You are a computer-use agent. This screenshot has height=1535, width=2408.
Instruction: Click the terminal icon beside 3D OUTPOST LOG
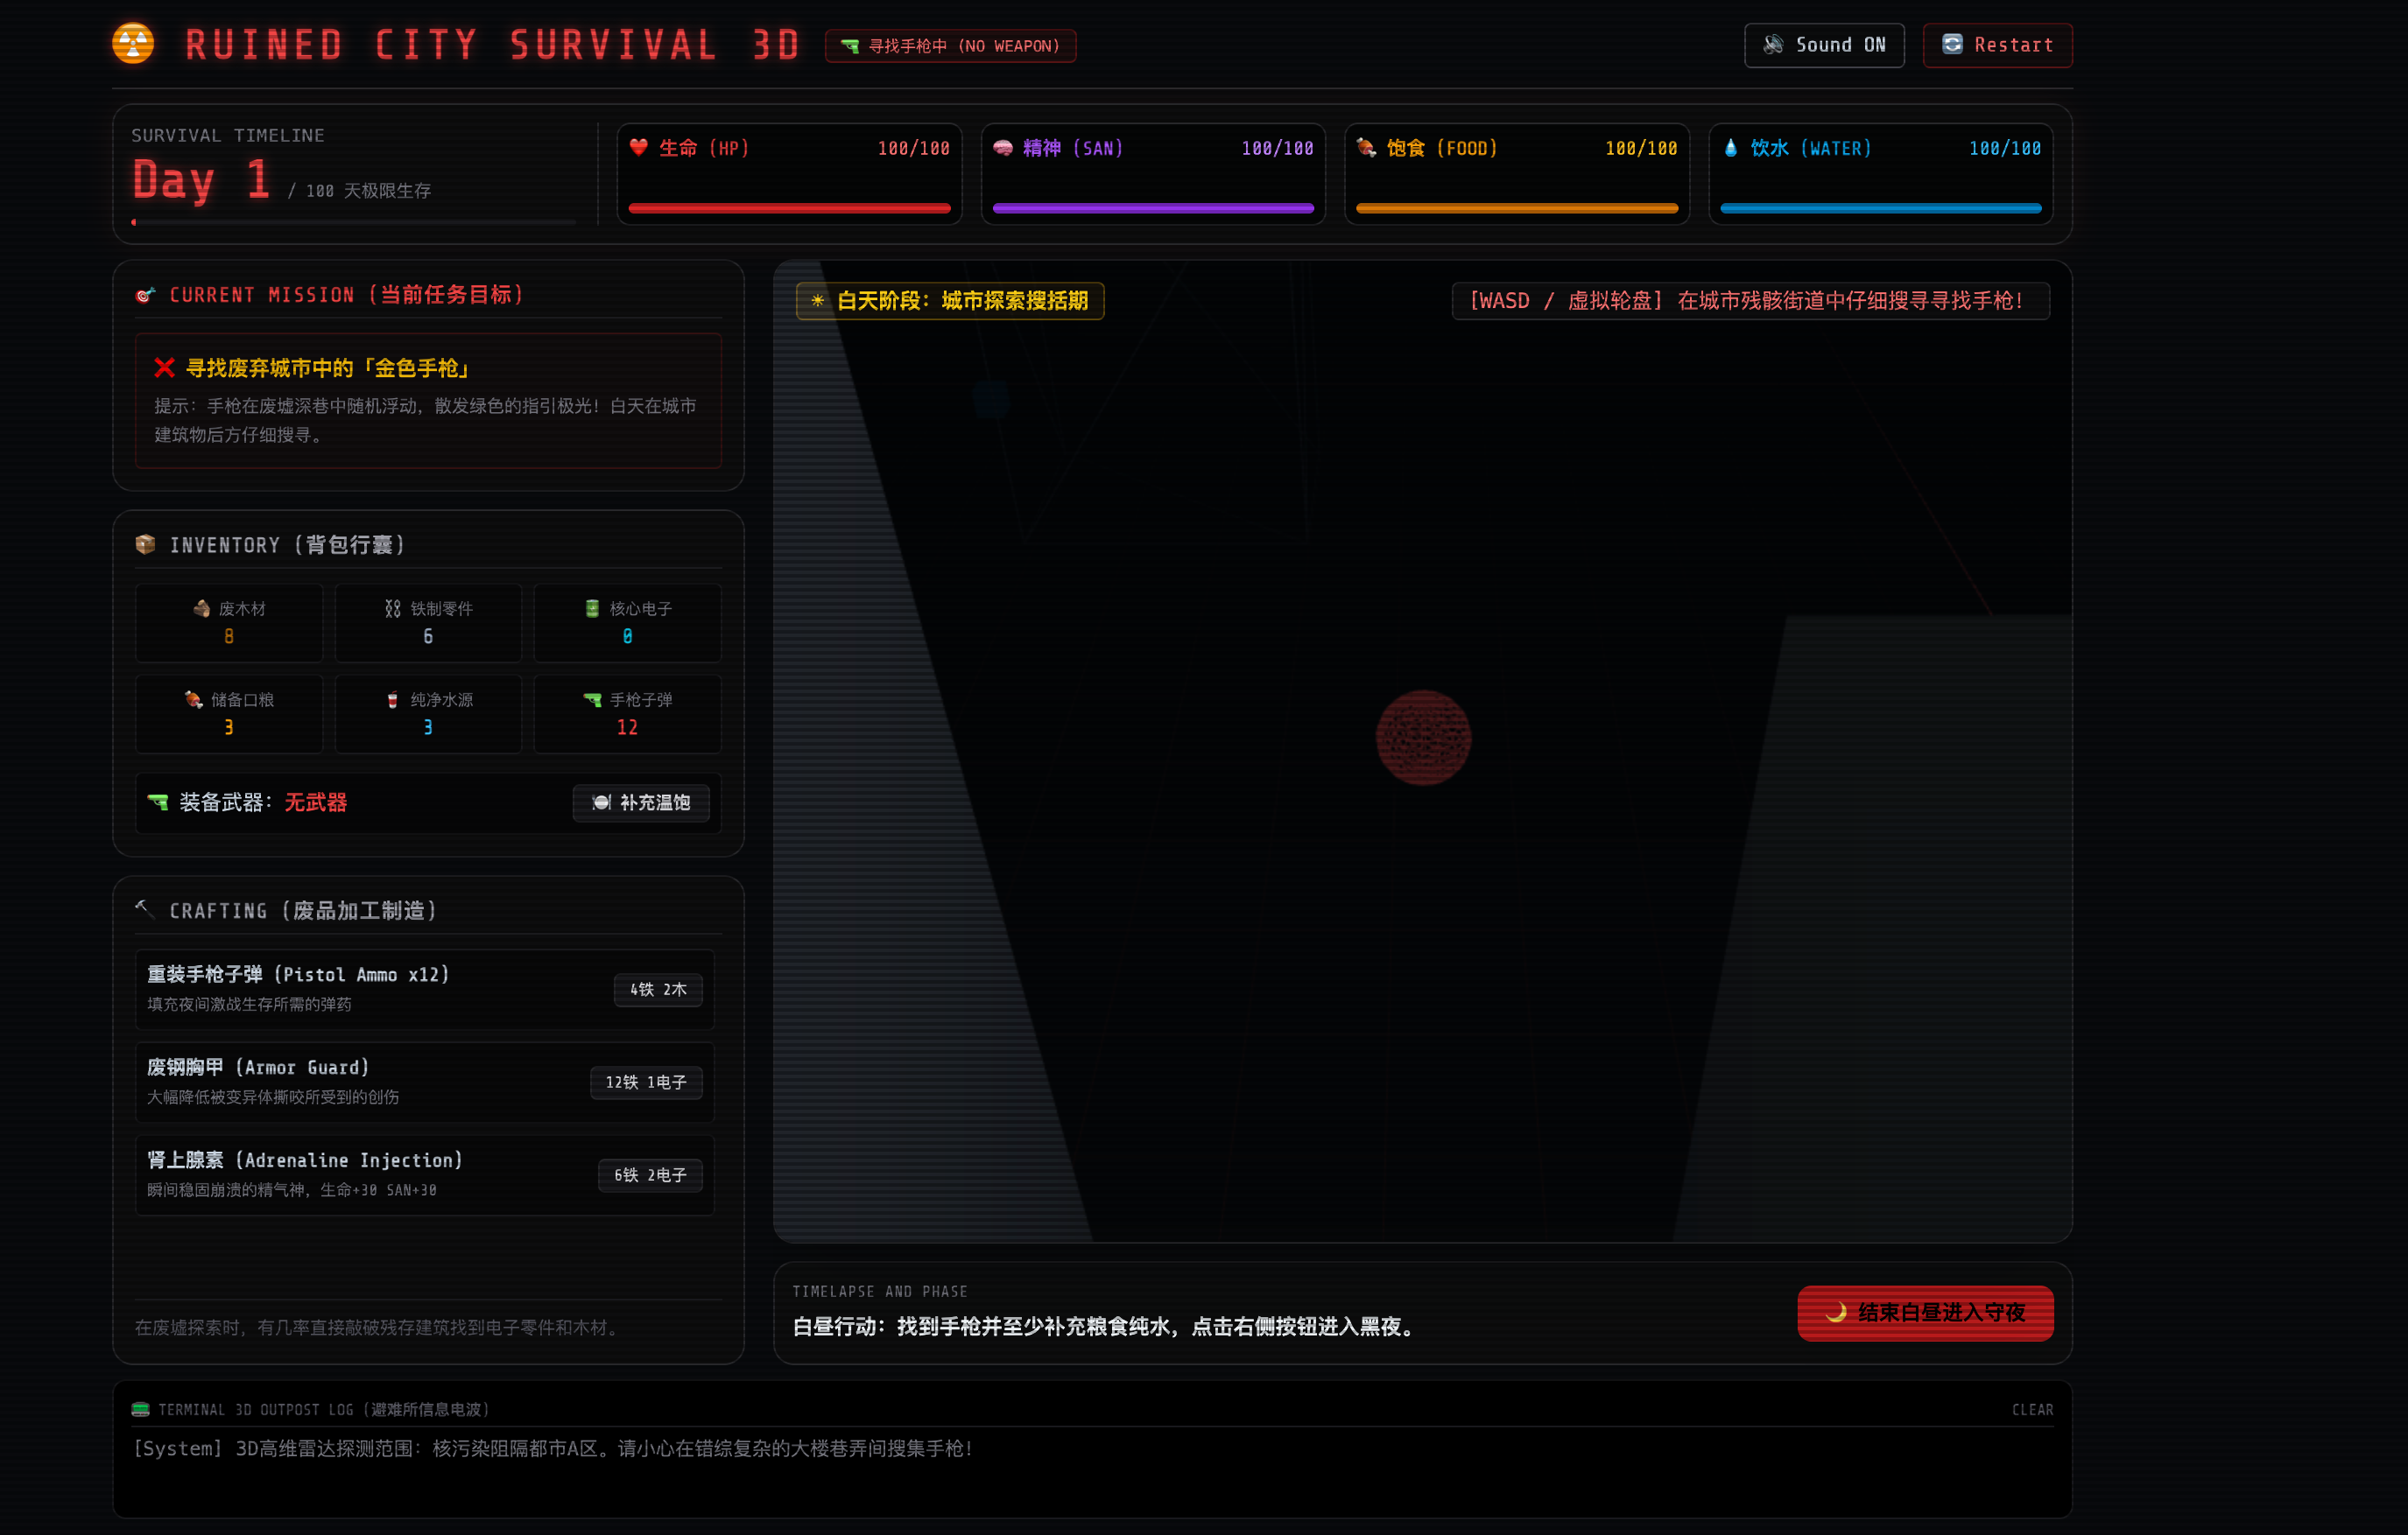click(x=140, y=1409)
